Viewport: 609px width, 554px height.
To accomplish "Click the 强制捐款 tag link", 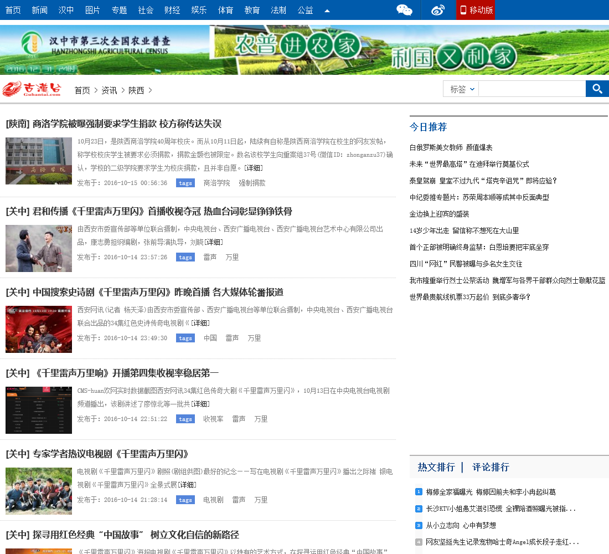I will click(252, 183).
